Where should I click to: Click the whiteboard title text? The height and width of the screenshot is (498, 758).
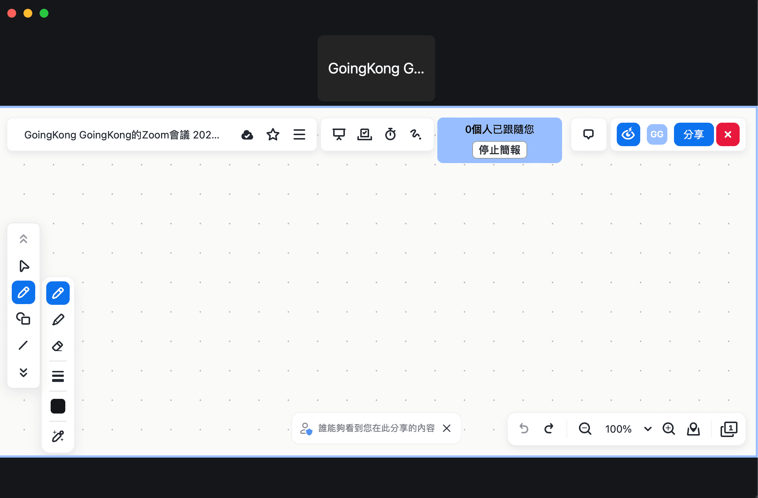pos(122,135)
